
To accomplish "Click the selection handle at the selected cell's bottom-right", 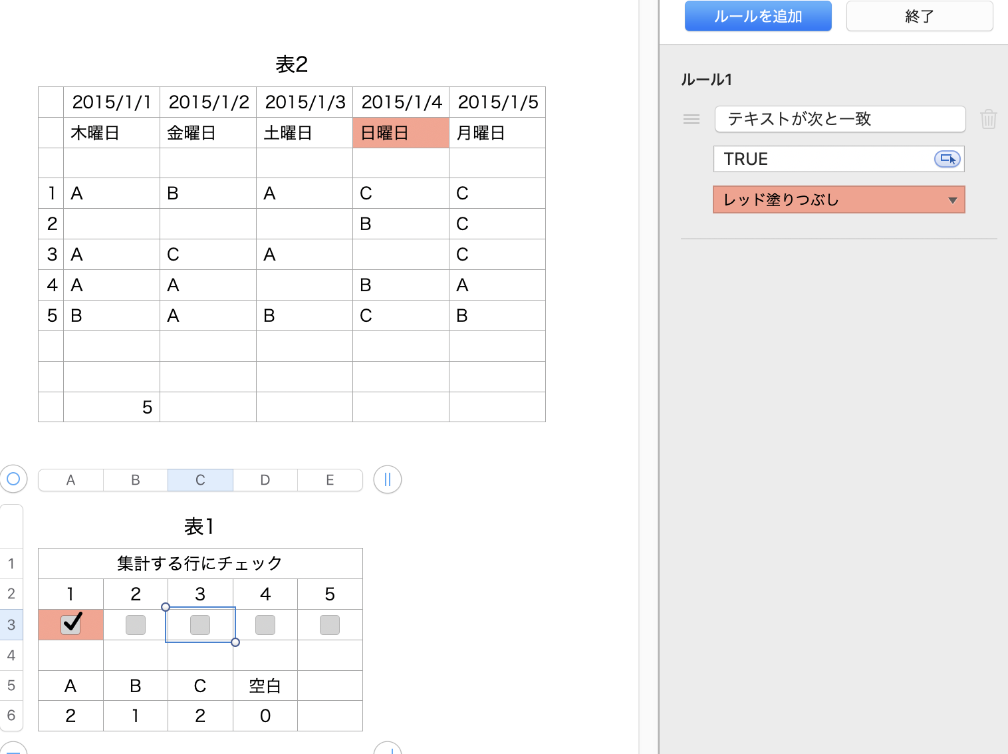I will (235, 642).
